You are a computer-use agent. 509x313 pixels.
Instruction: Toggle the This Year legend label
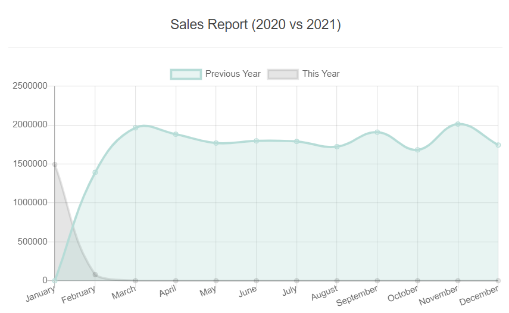click(x=321, y=74)
